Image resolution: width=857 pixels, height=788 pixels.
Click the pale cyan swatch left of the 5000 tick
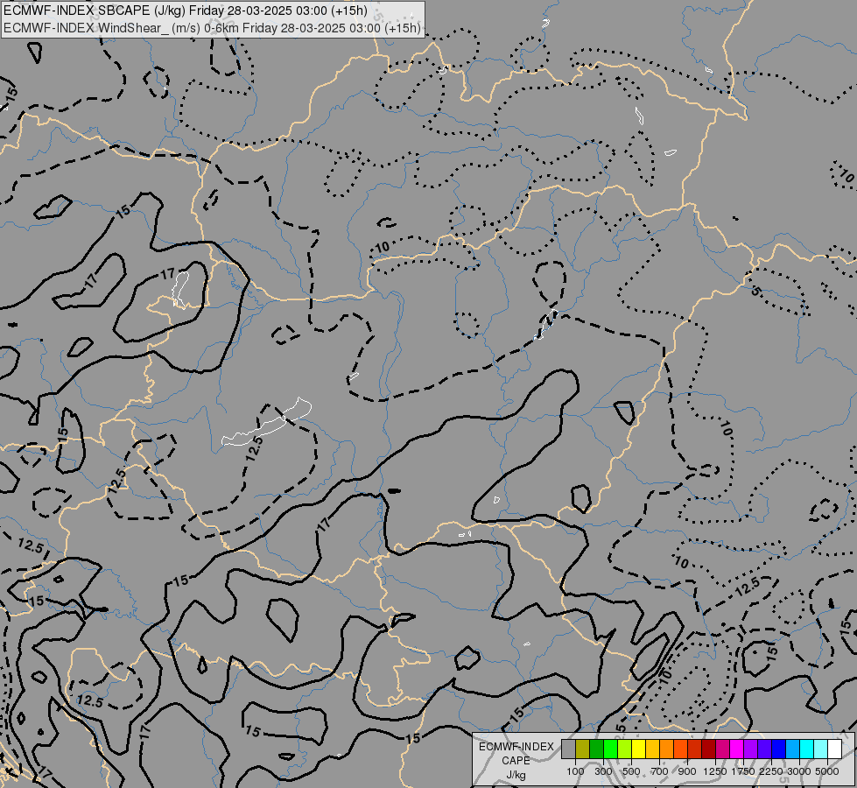click(821, 749)
